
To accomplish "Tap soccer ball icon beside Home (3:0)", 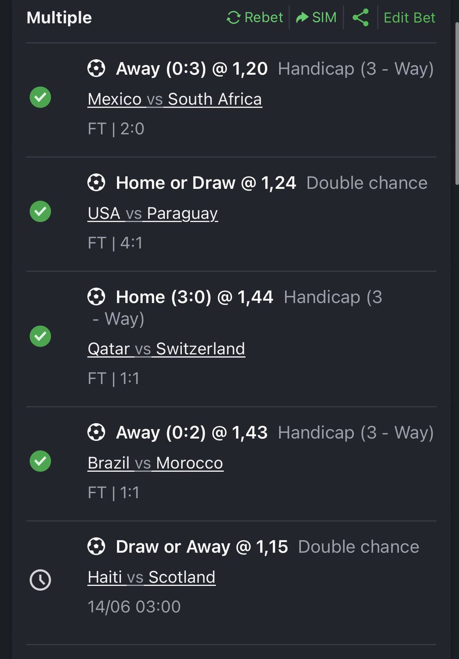I will 96,297.
